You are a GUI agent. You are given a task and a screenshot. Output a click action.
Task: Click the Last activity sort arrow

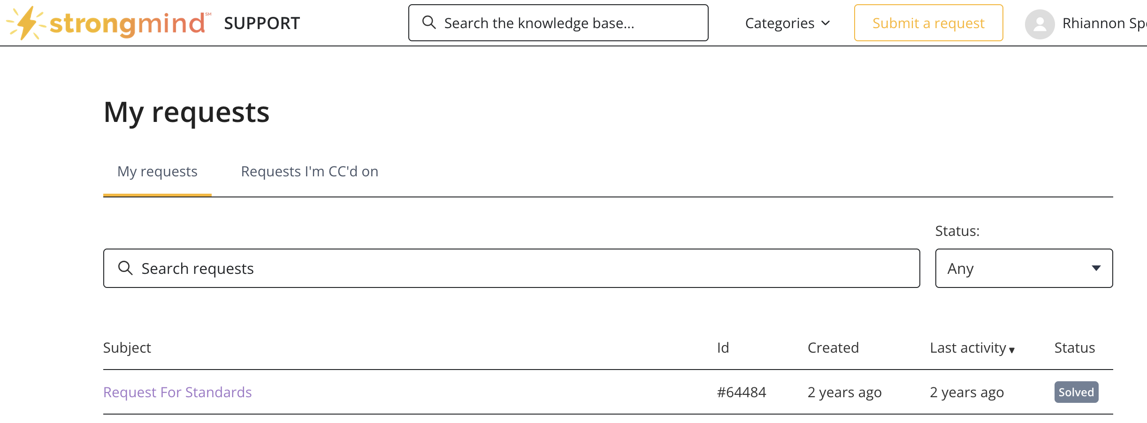click(1012, 350)
